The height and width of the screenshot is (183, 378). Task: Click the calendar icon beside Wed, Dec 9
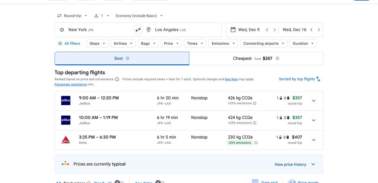tap(233, 30)
